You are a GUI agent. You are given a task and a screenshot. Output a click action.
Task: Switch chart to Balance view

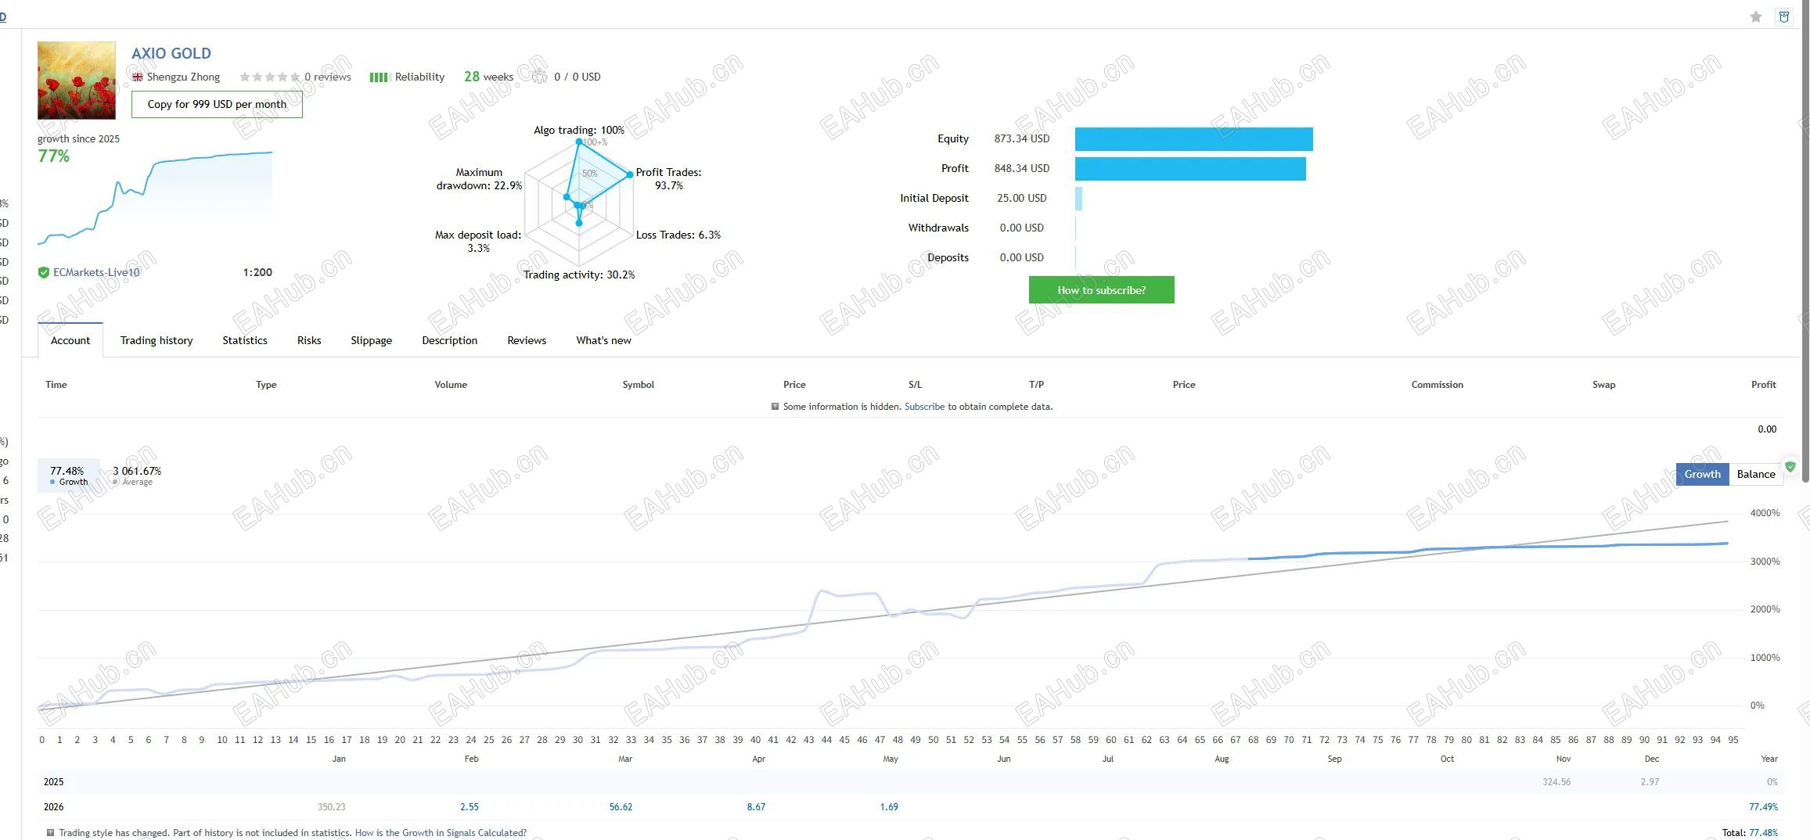point(1756,474)
